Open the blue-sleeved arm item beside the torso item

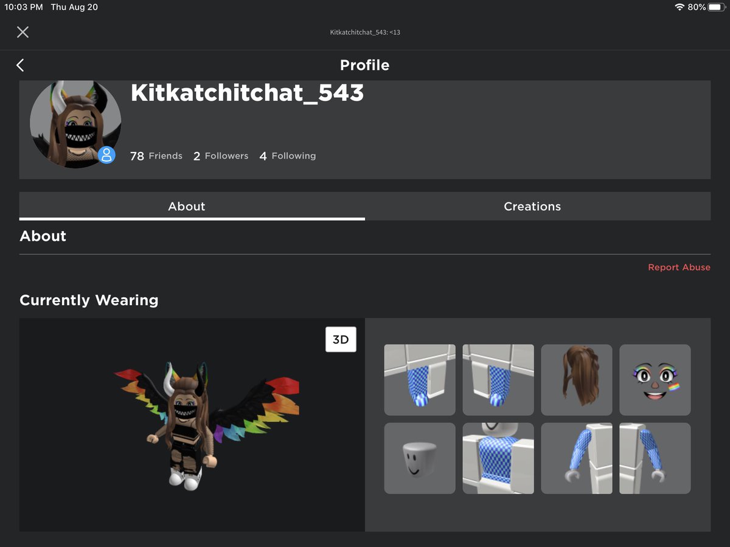577,458
